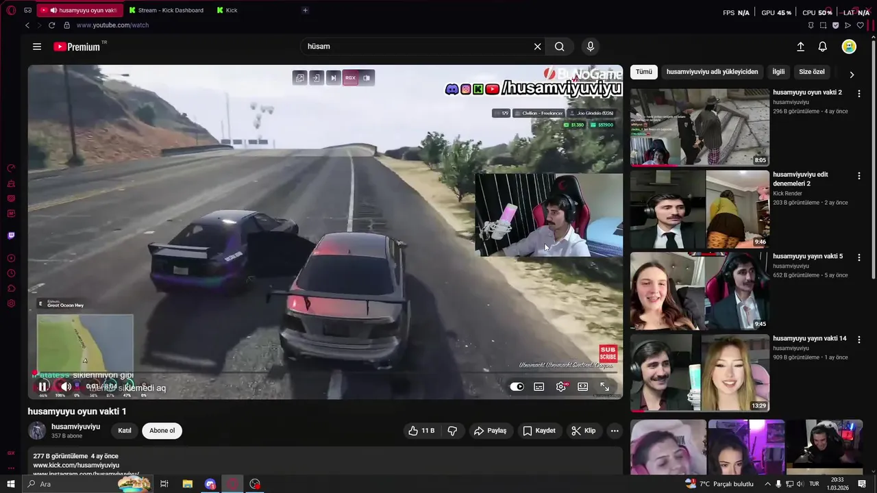Open options menu for 'oyun vakti 2'

tap(859, 94)
